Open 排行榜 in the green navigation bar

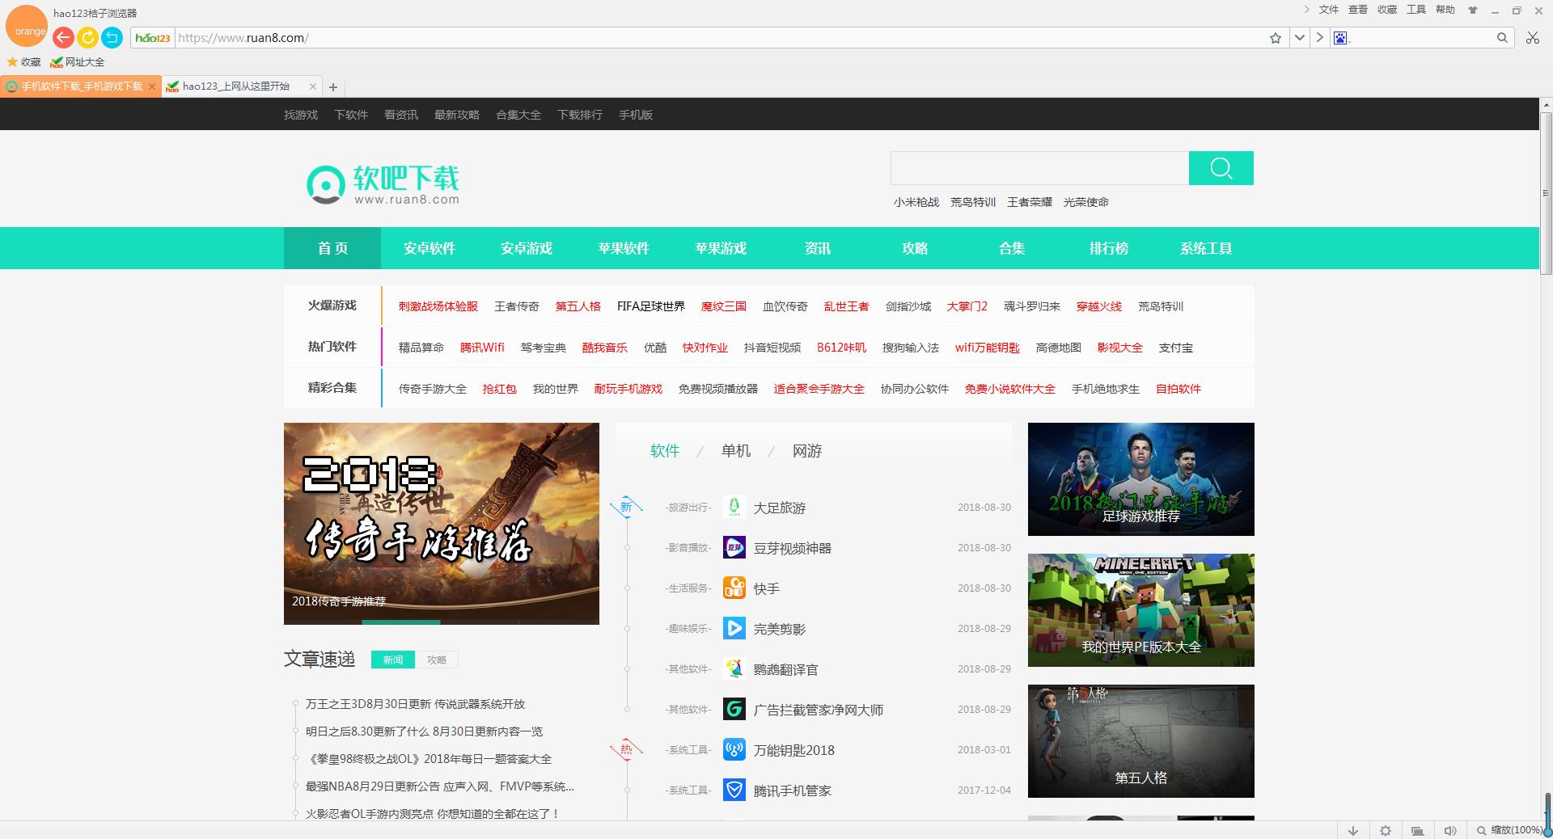[1109, 248]
